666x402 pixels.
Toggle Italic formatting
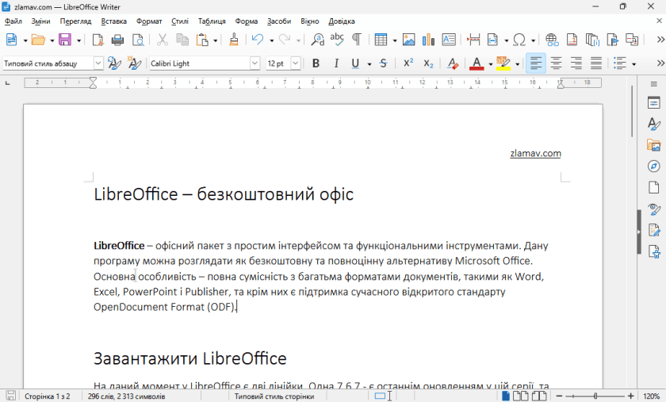point(336,63)
